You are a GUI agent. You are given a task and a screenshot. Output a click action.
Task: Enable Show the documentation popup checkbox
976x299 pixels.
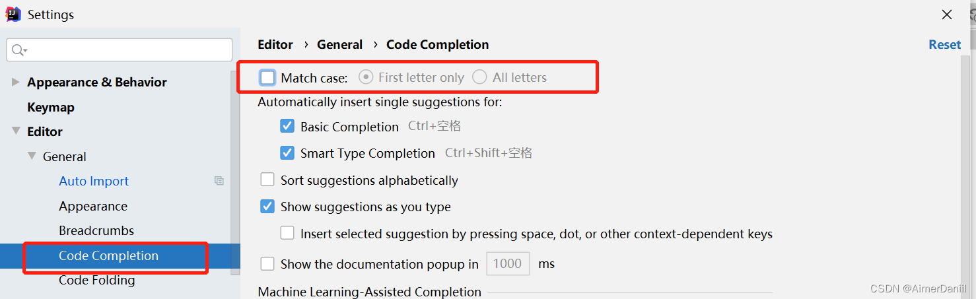pos(267,264)
